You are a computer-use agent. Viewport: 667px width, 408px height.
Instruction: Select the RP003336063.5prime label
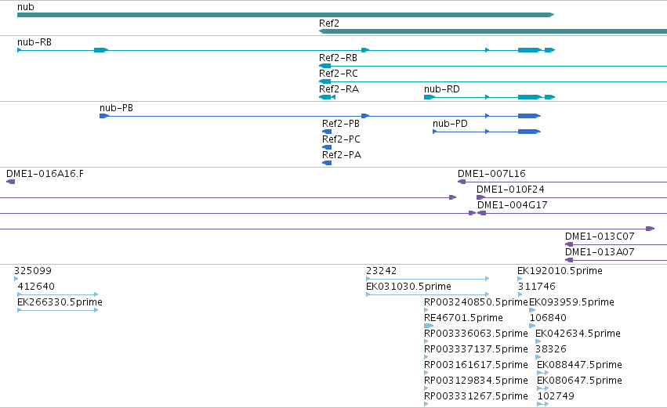pyautogui.click(x=476, y=334)
